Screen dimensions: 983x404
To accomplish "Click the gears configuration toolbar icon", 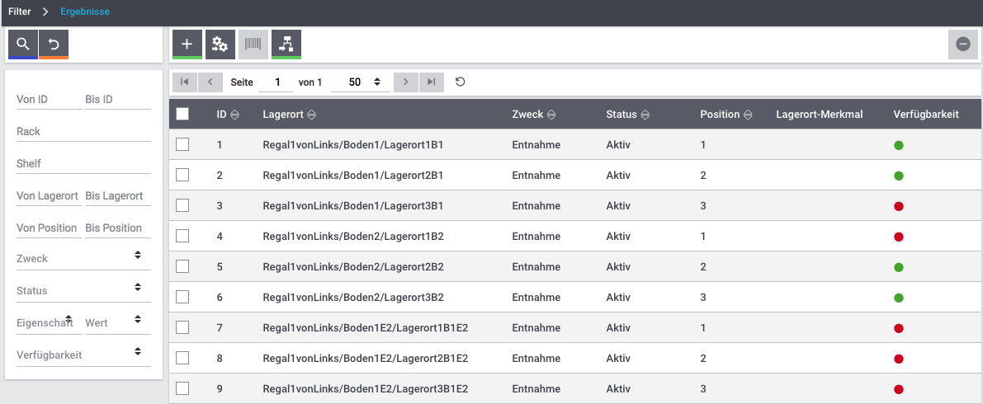I will click(x=220, y=44).
